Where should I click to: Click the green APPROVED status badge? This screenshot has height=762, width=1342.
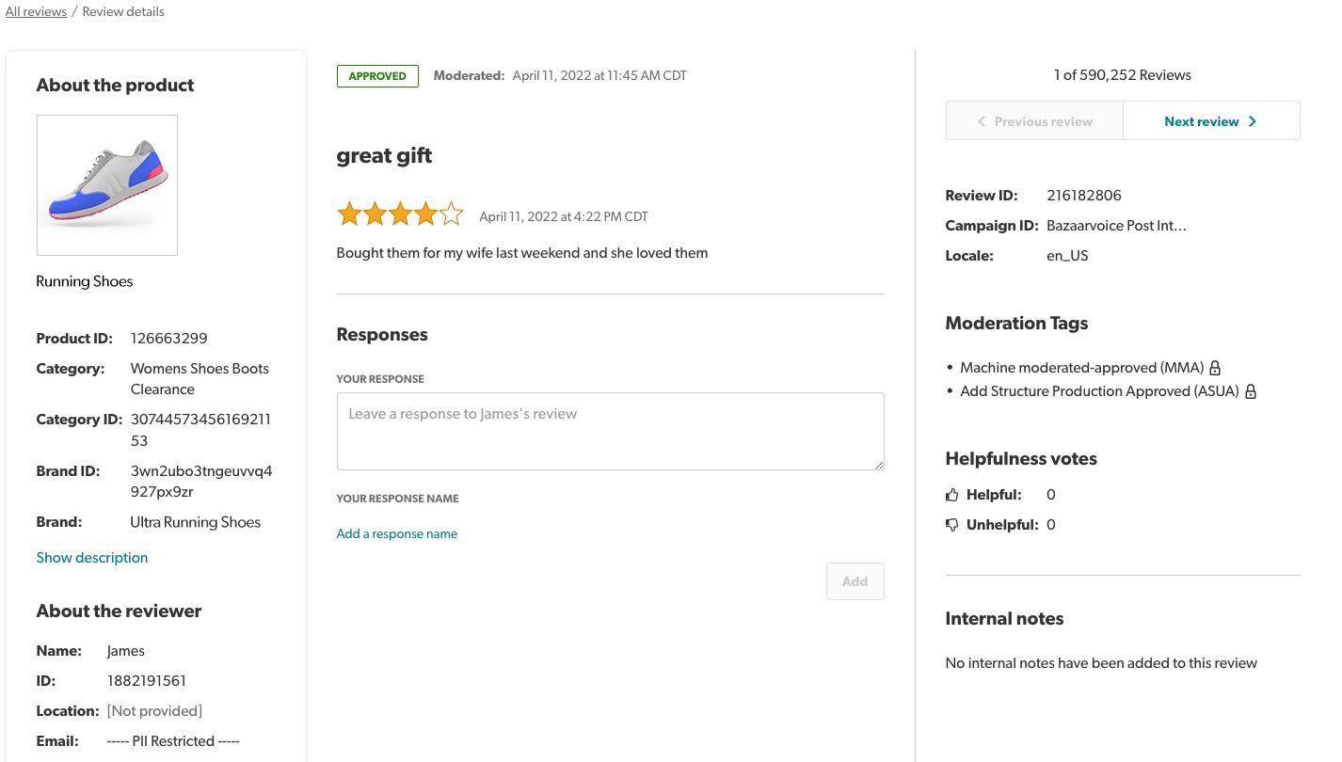click(x=377, y=75)
